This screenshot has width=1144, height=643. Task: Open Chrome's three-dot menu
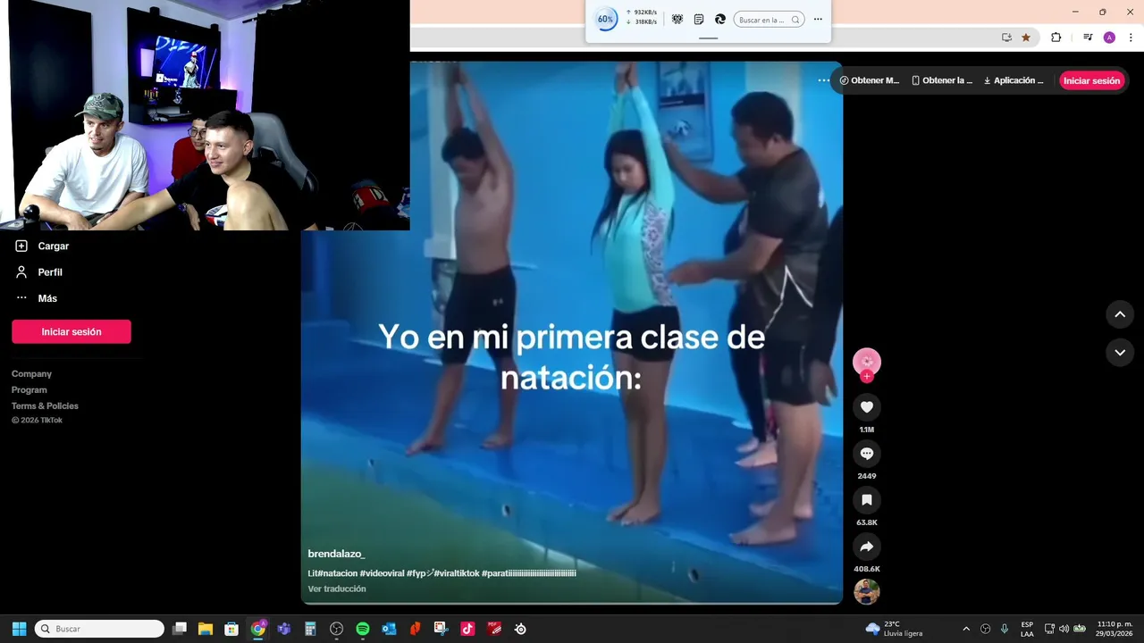pos(1131,38)
